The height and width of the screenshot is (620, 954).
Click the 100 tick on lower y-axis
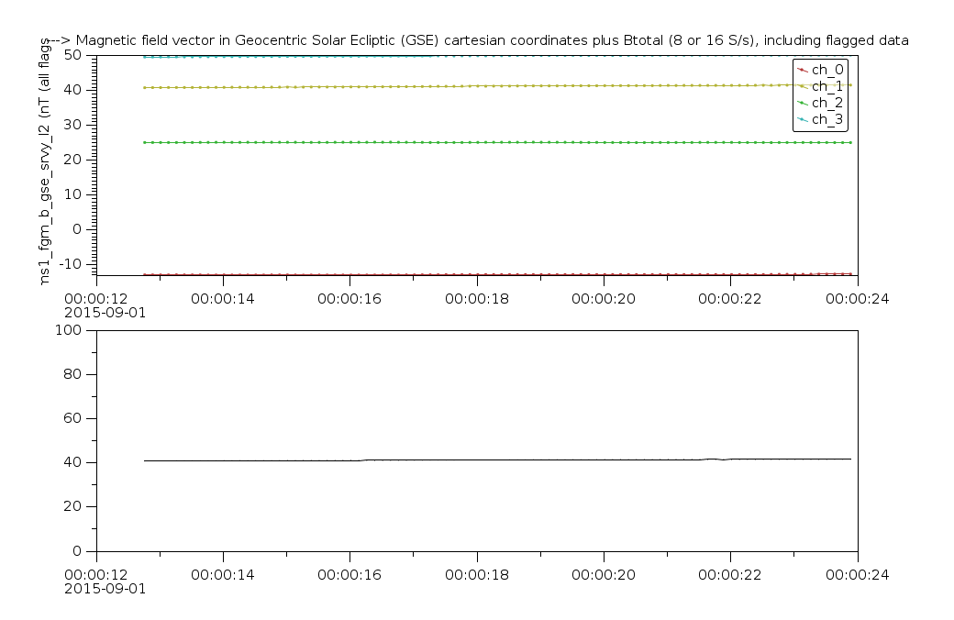click(70, 330)
